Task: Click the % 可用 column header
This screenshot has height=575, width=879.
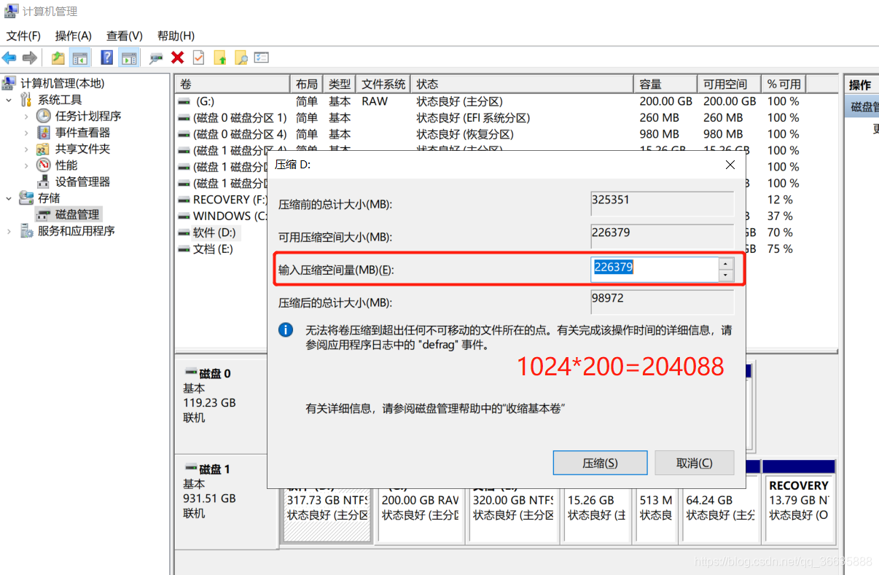Action: tap(784, 84)
